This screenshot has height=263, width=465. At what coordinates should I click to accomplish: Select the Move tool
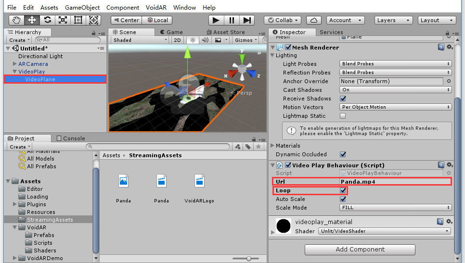32,20
